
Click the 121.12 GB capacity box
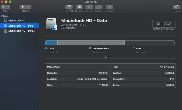(x=164, y=24)
